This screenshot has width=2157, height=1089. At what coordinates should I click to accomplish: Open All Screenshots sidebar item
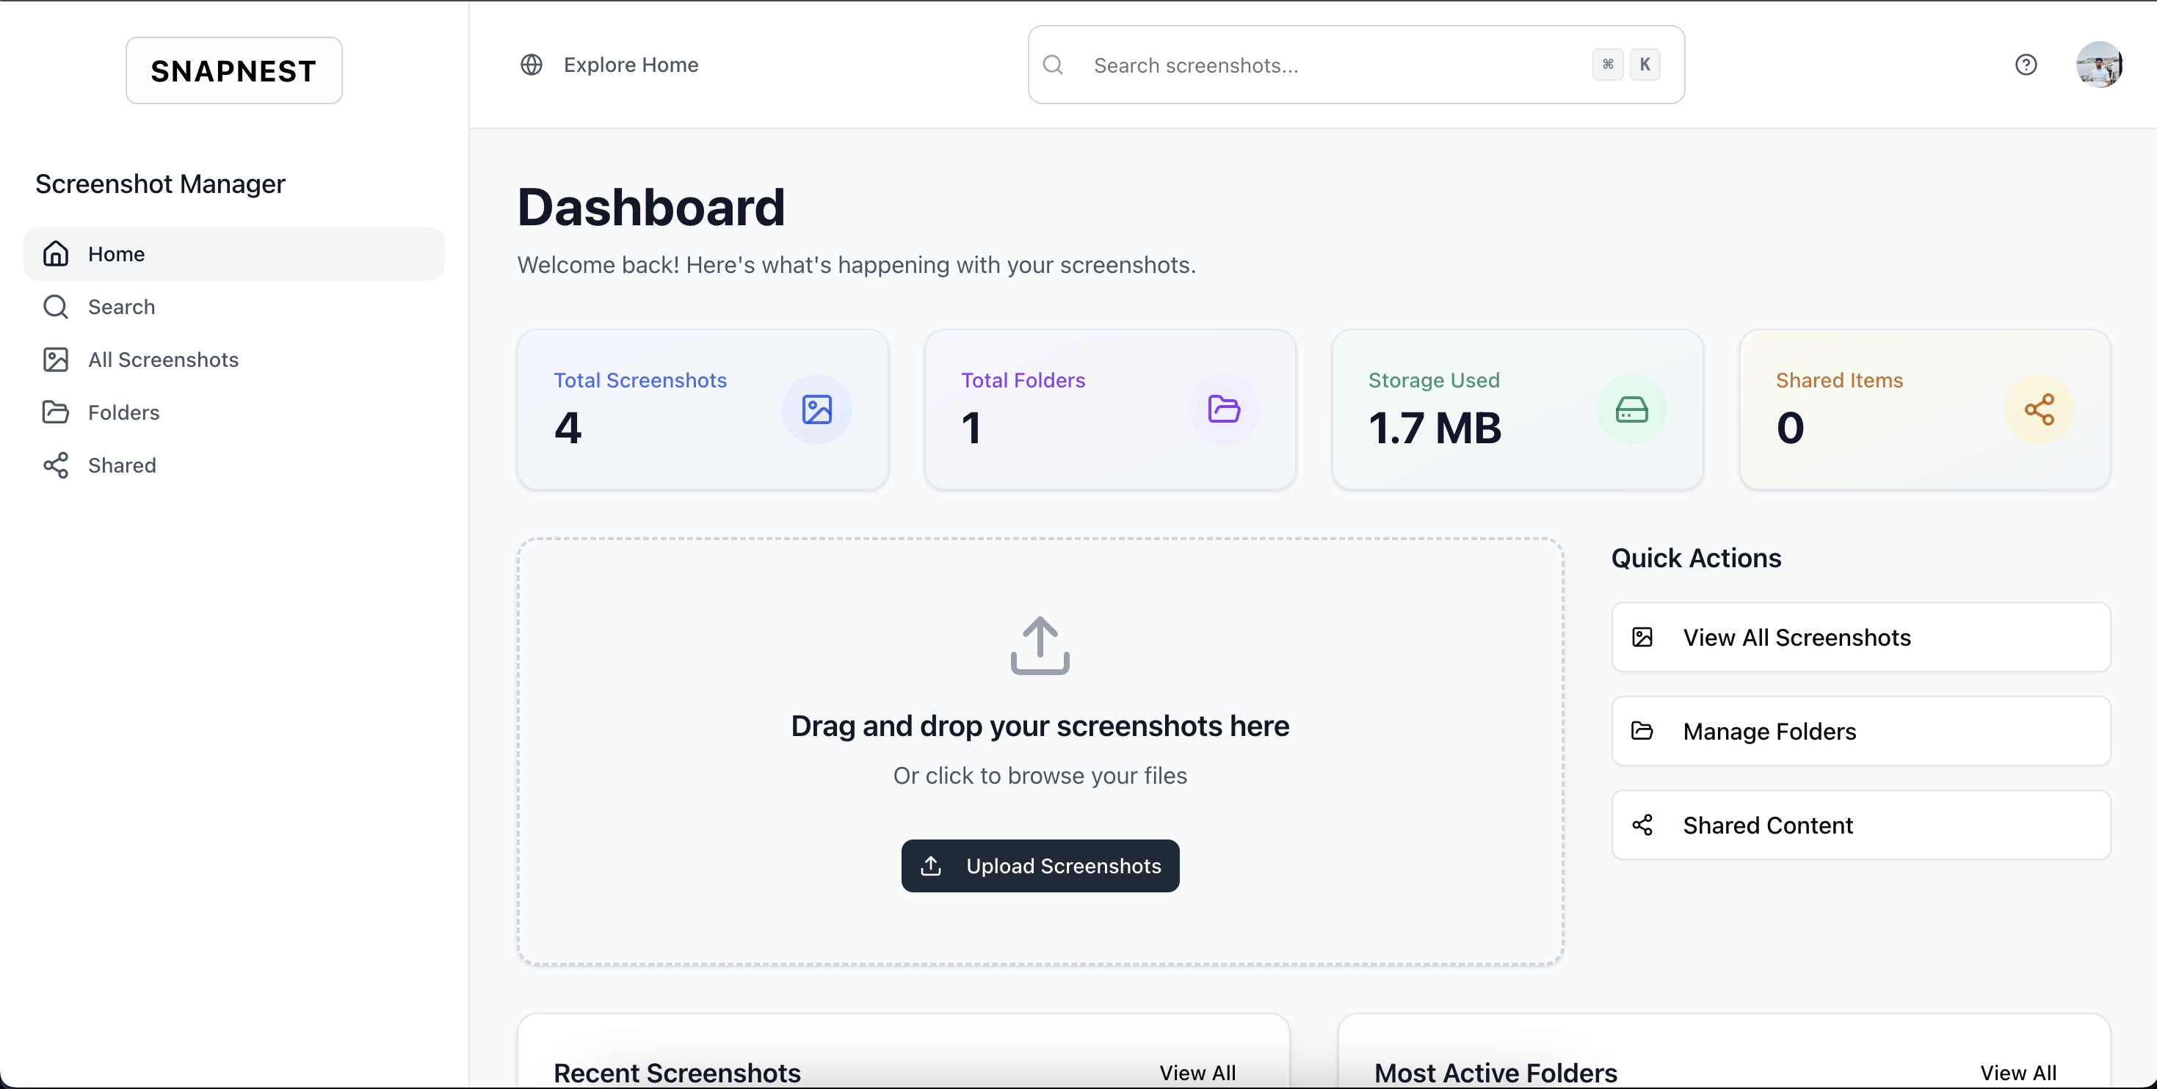tap(163, 359)
